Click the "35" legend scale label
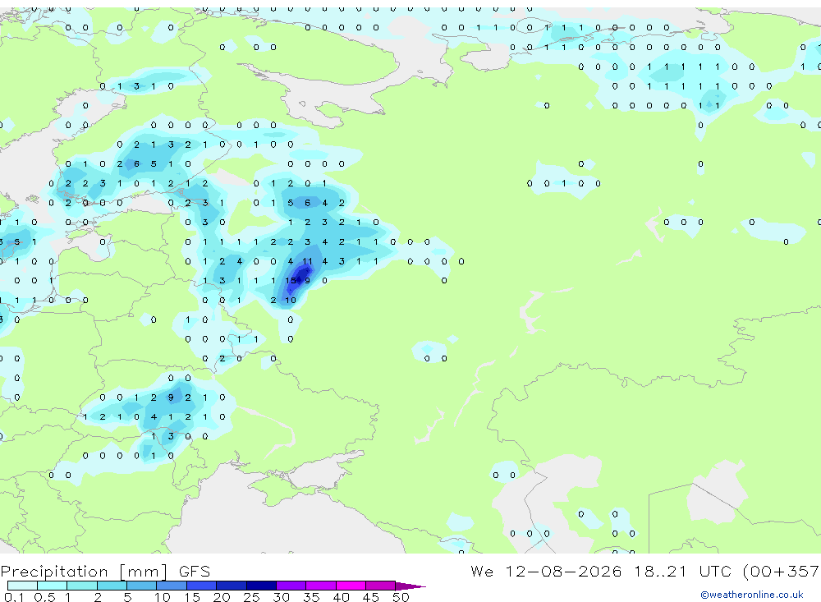Image resolution: width=821 pixels, height=602 pixels. click(311, 597)
